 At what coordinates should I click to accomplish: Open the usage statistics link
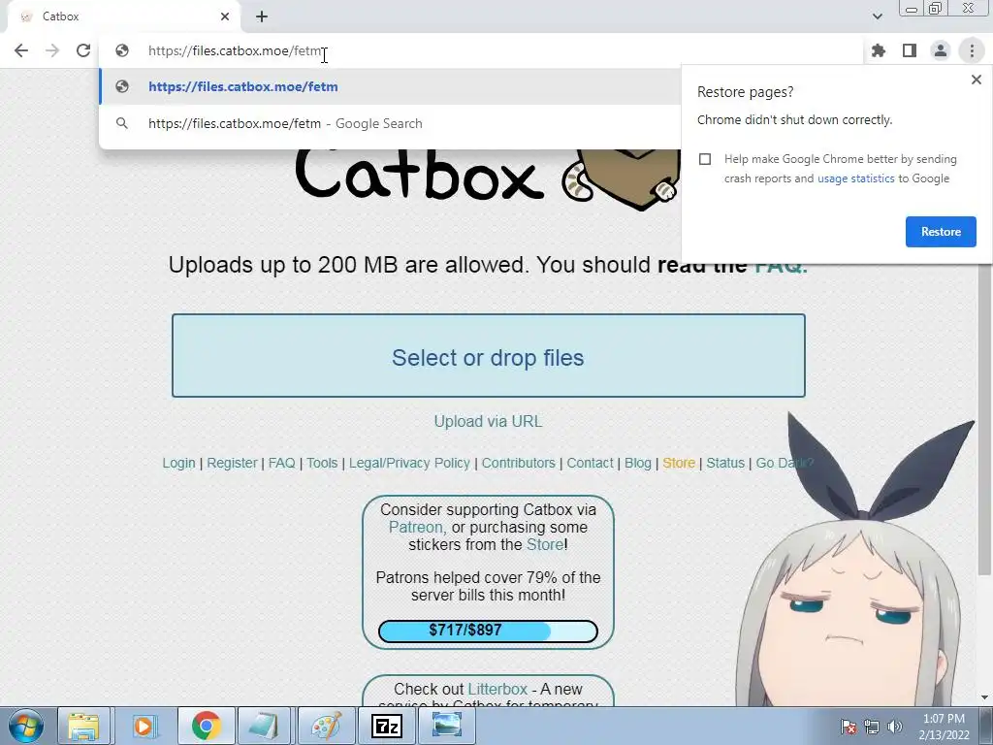[x=855, y=178]
